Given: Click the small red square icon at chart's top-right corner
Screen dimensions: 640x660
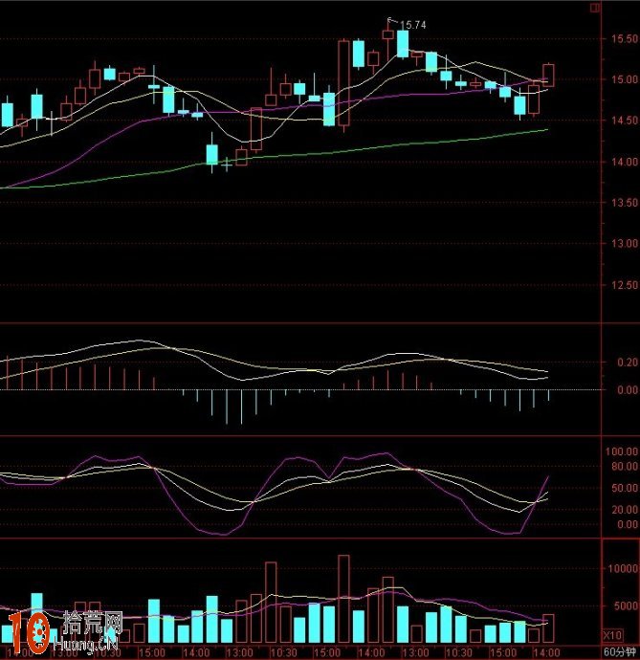Looking at the screenshot, I should (594, 8).
